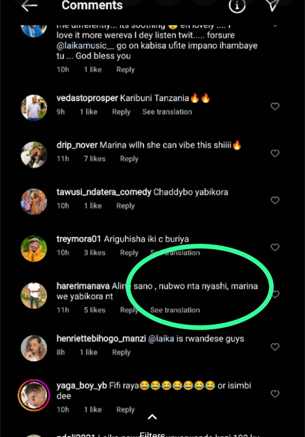Like vedastoprosper's Karibuni Tanzania comment
Screen dimensions: 305x437
click(x=275, y=106)
